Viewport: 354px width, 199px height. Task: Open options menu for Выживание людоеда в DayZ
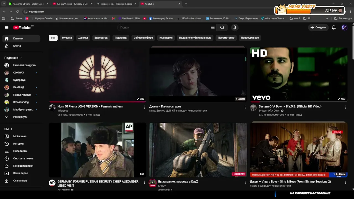[245, 182]
